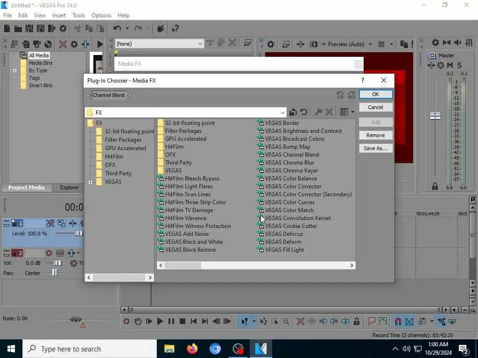Image resolution: width=478 pixels, height=358 pixels.
Task: Switch to the Project Media tab
Action: click(27, 187)
